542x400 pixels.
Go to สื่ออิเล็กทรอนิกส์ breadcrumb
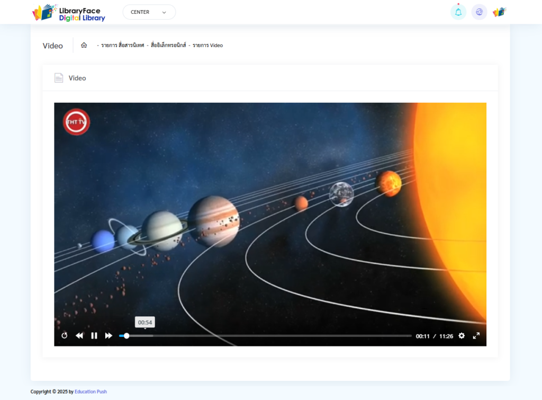(x=168, y=46)
